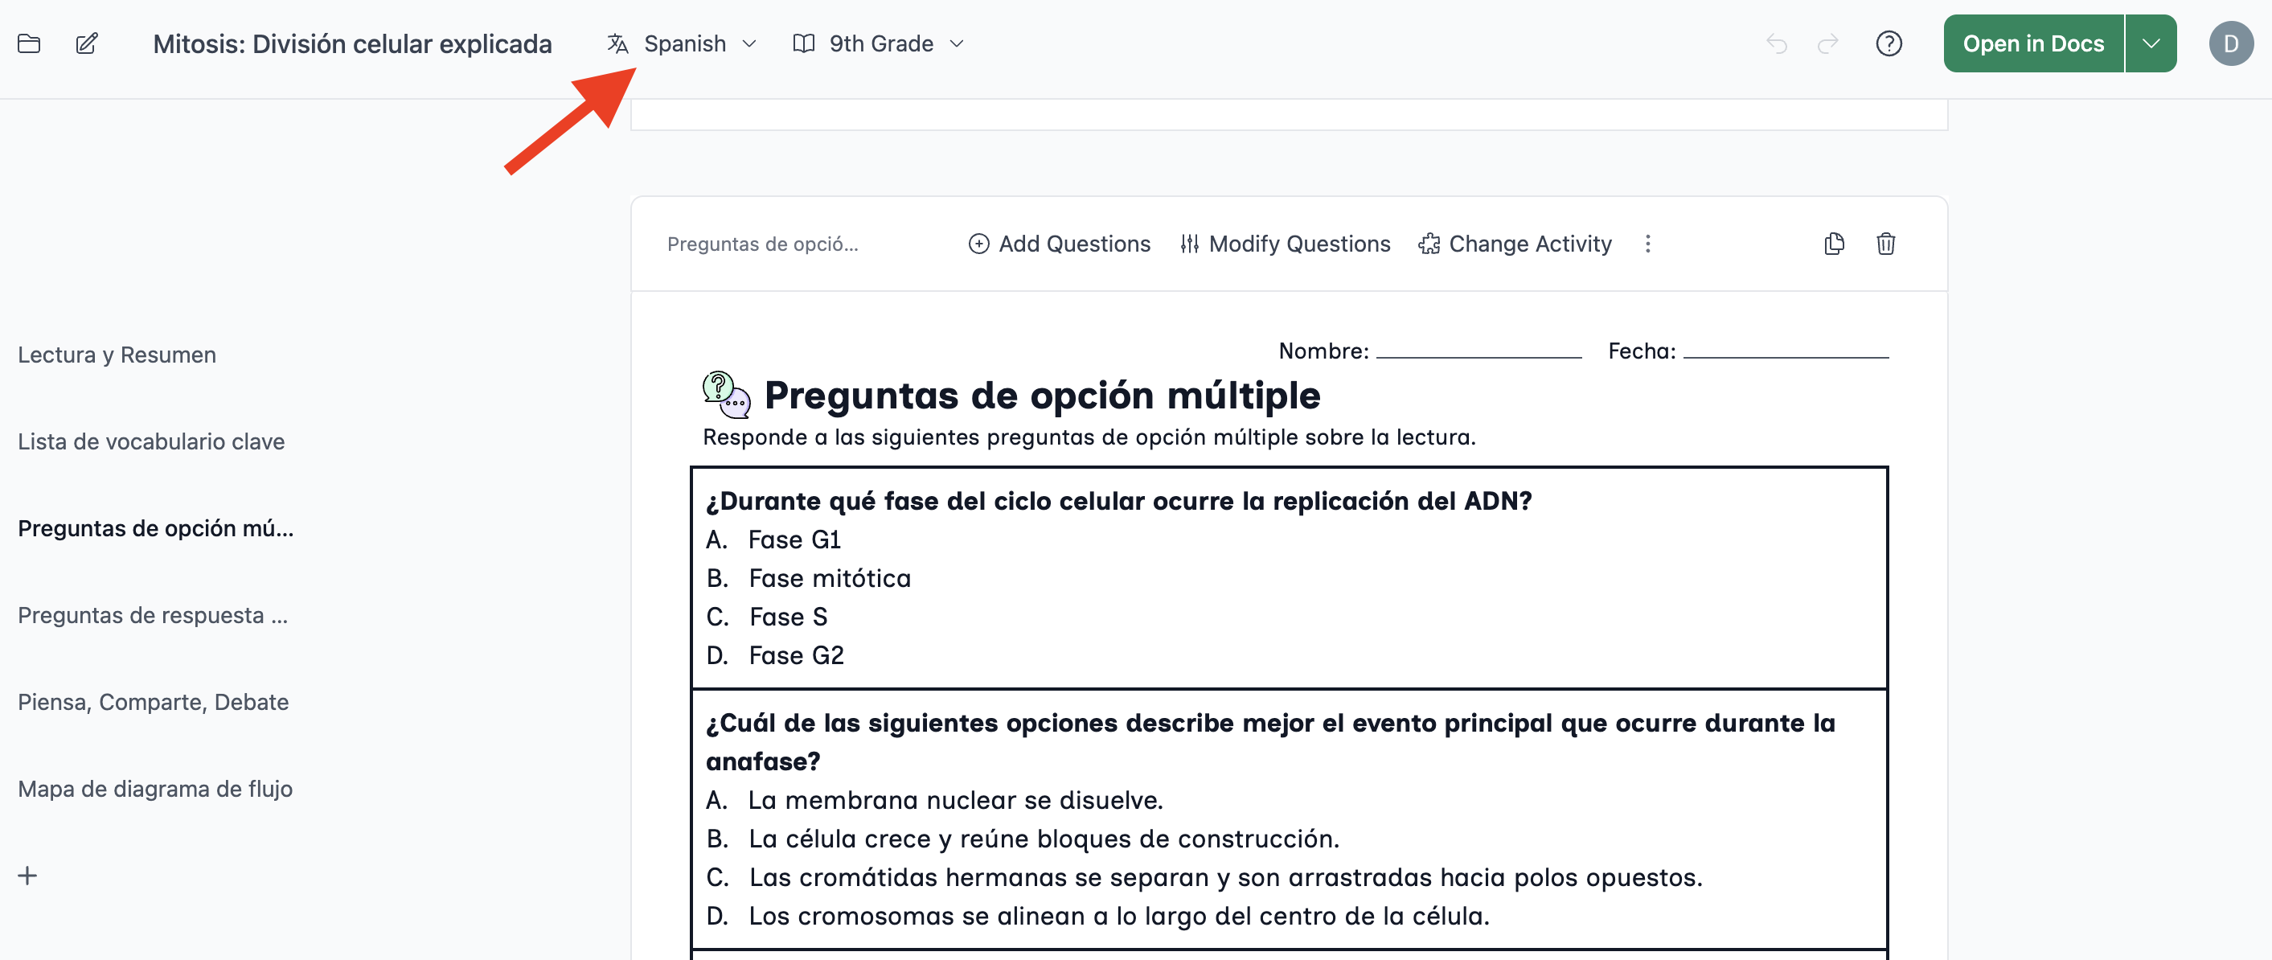Go to Lectura y Resumen section
2272x960 pixels.
tap(117, 355)
